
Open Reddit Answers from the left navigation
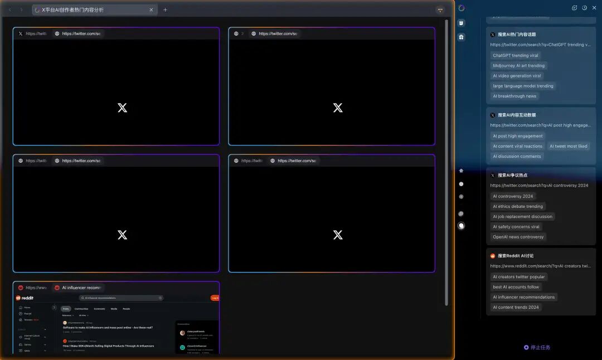coord(28,320)
